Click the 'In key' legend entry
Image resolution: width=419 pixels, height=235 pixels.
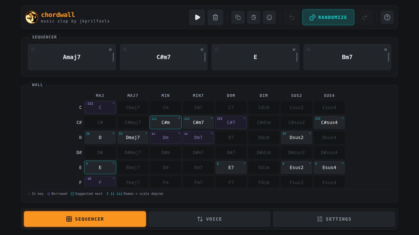(36, 194)
